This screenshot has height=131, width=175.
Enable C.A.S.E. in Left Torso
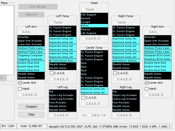point(51,73)
